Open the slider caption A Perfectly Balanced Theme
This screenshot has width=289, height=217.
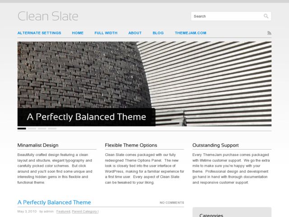pyautogui.click(x=86, y=117)
